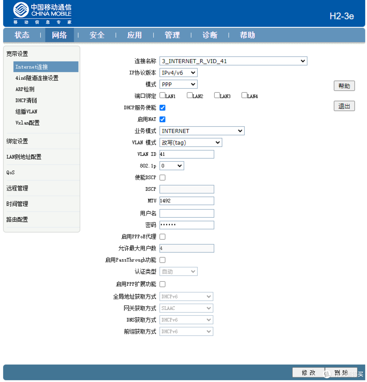Toggle the LAN1 port binding checkbox

click(x=162, y=95)
